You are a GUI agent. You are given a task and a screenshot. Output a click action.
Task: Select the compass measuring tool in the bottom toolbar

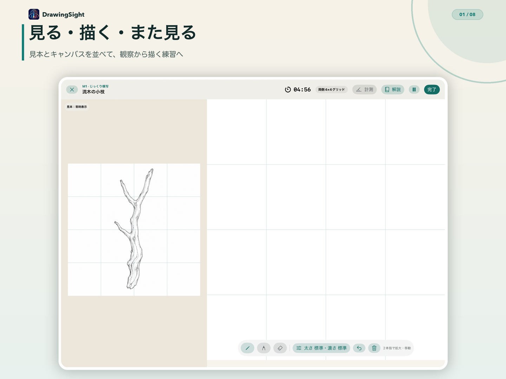[264, 348]
